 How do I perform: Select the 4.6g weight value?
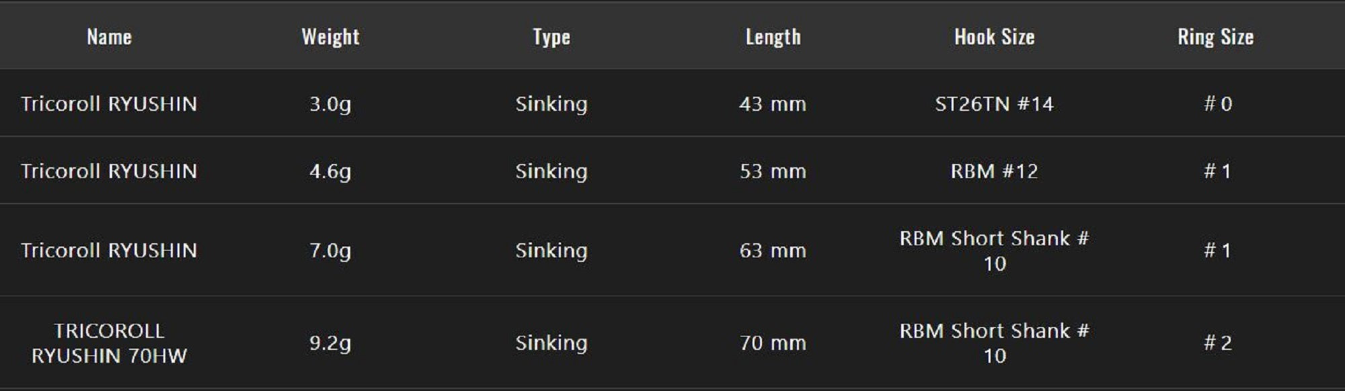tap(330, 171)
